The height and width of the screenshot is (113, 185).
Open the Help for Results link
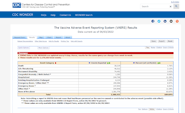click(x=54, y=41)
